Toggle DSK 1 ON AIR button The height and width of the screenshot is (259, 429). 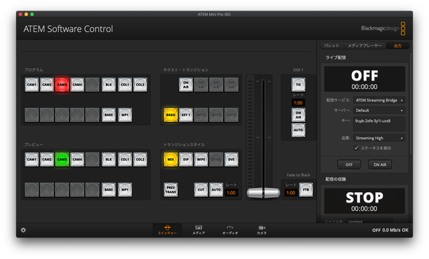(298, 114)
